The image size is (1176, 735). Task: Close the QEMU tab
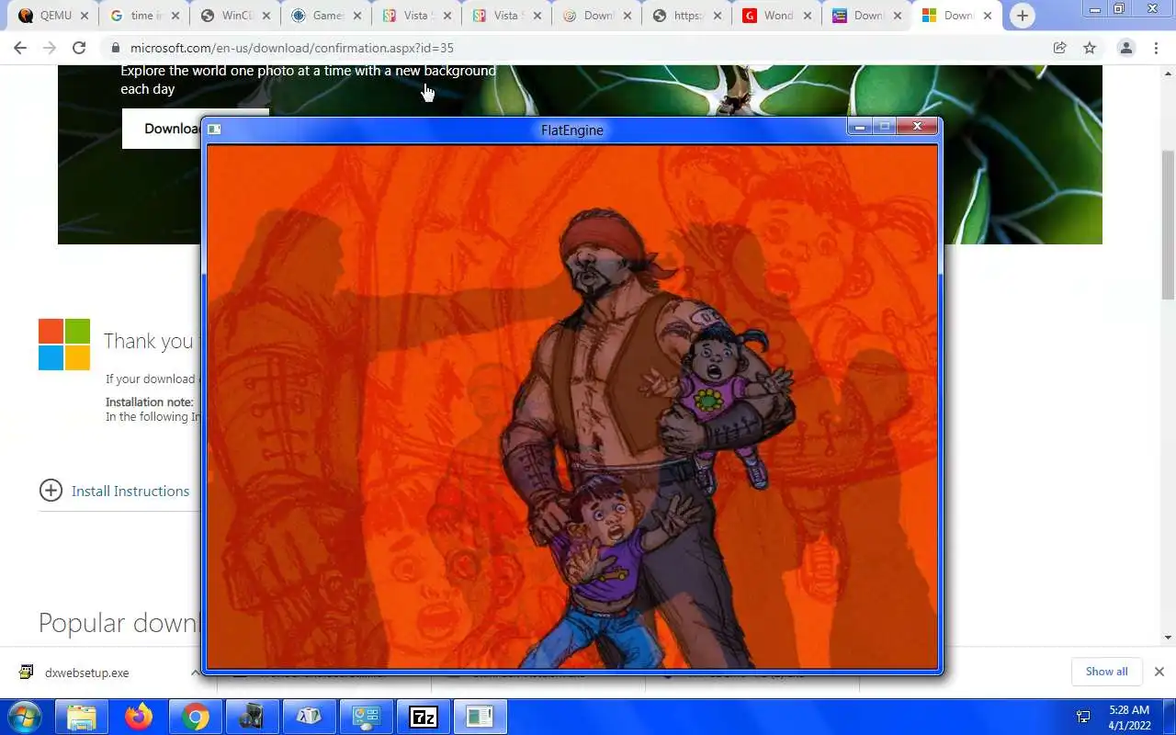click(85, 16)
